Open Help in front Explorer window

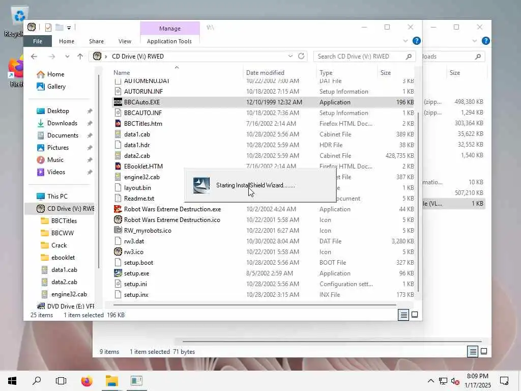(416, 41)
